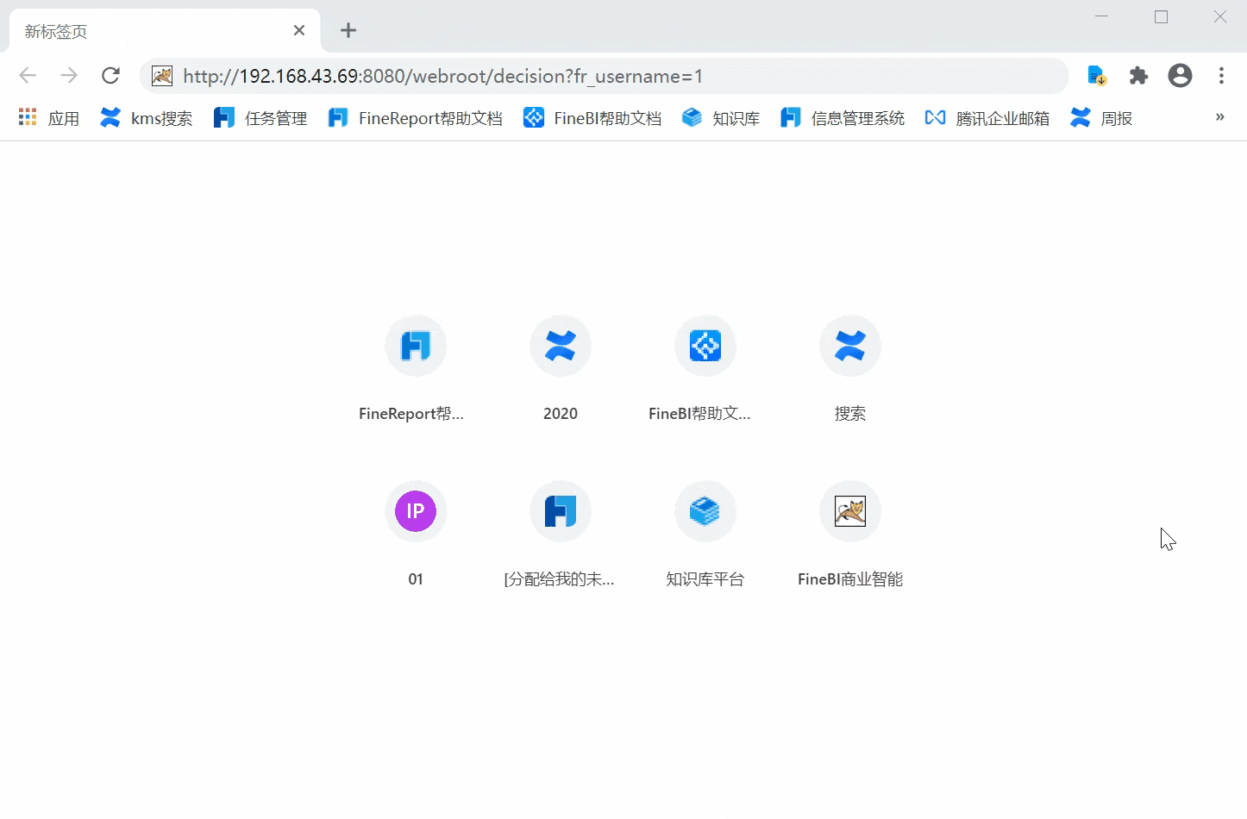
Task: Open the blue download extension icon
Action: coord(1097,76)
